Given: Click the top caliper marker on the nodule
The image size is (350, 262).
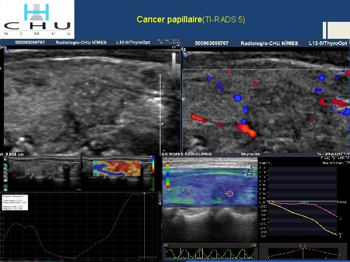Looking at the screenshot, I should [96, 78].
